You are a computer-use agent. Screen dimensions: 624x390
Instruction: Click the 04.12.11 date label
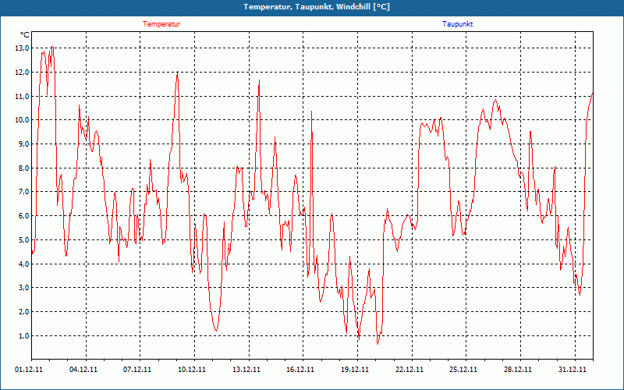pos(83,369)
